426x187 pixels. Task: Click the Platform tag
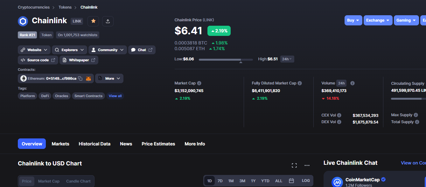[x=28, y=96]
